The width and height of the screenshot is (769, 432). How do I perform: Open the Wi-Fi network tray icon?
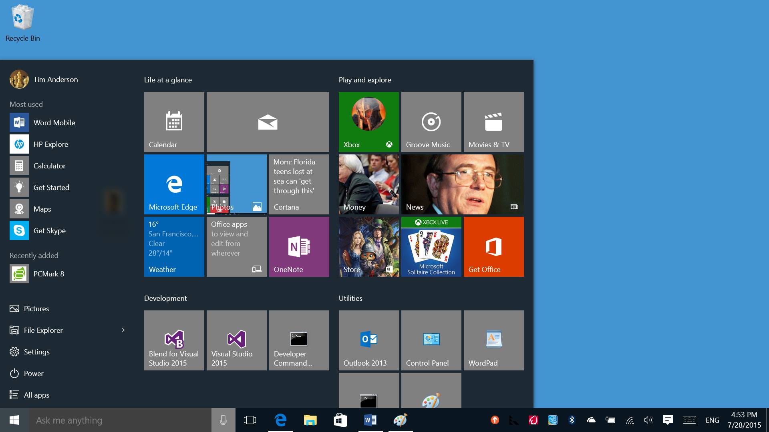click(630, 420)
